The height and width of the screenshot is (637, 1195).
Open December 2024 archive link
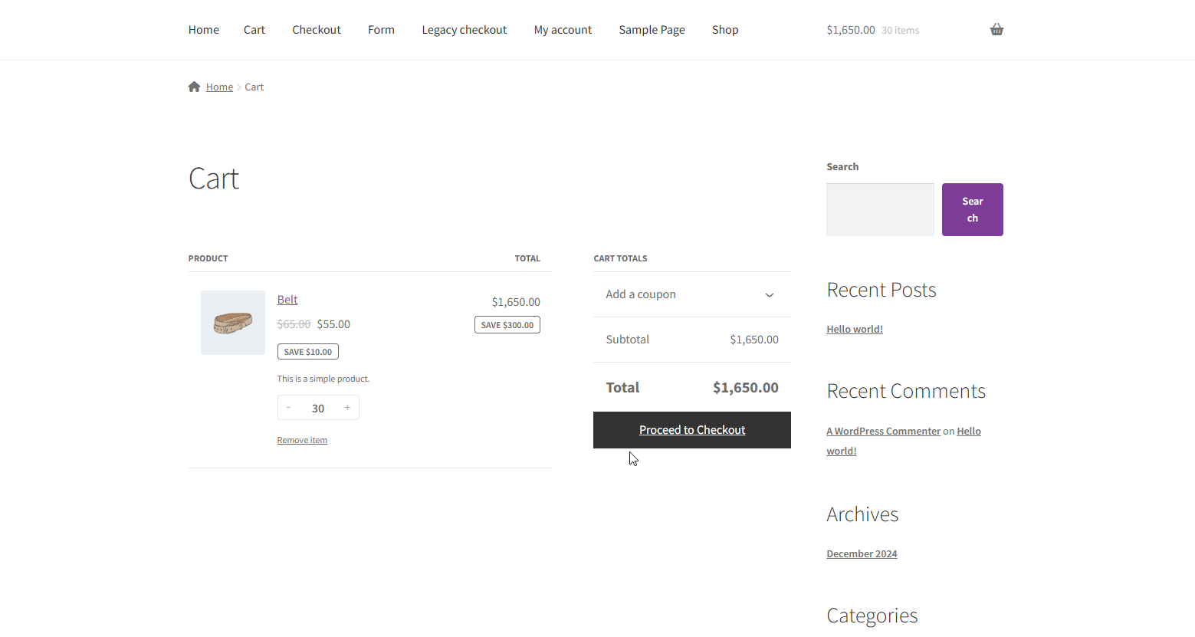click(x=862, y=554)
